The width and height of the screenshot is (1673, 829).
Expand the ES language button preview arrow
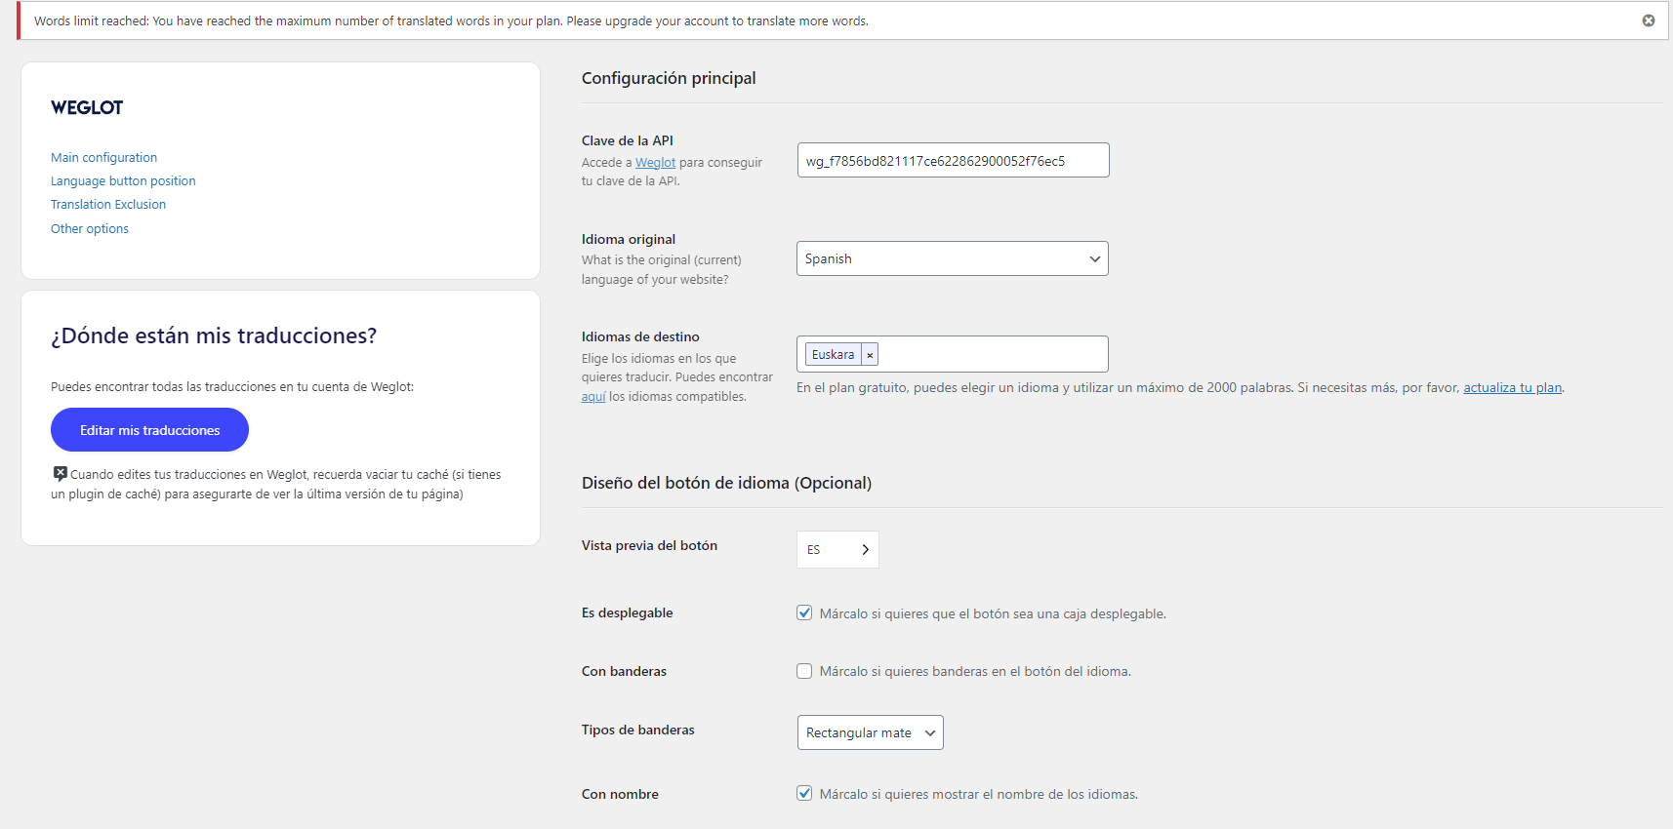click(x=865, y=550)
